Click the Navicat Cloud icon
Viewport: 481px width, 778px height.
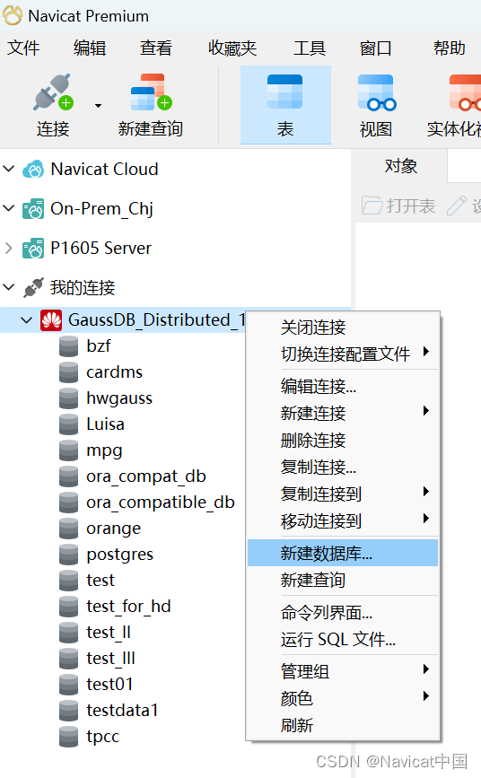[x=34, y=170]
